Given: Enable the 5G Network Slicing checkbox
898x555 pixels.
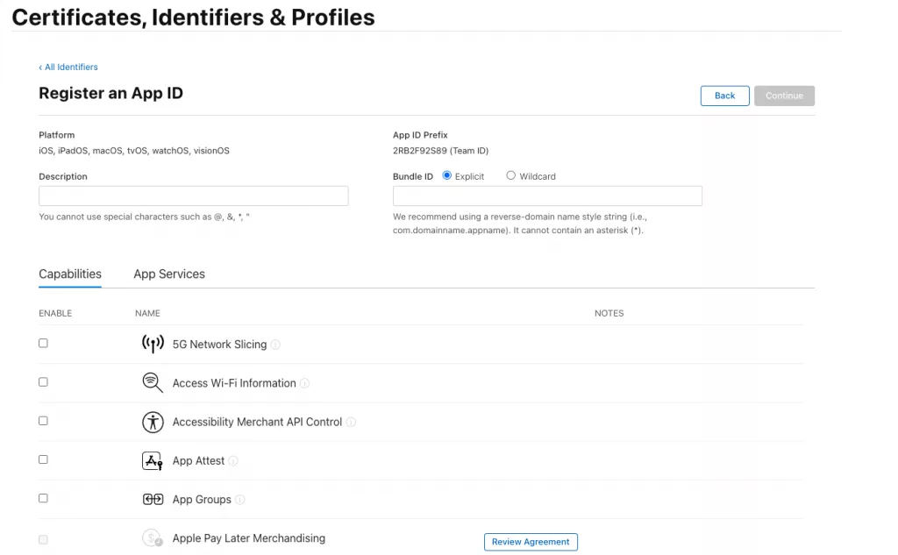Looking at the screenshot, I should coord(43,344).
